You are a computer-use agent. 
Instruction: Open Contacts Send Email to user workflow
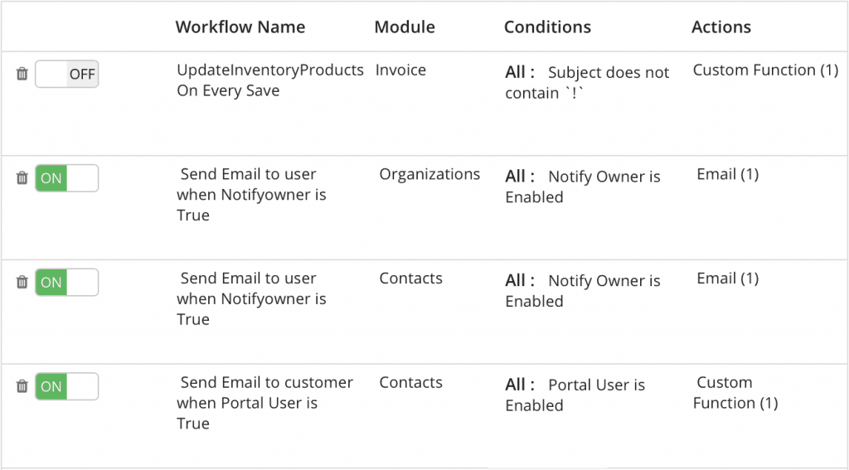(x=251, y=298)
